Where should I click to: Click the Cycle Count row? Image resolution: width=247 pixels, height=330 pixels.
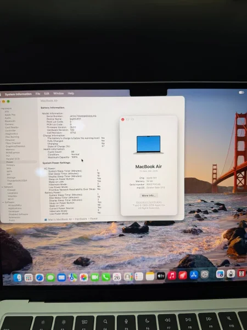pyautogui.click(x=61, y=152)
